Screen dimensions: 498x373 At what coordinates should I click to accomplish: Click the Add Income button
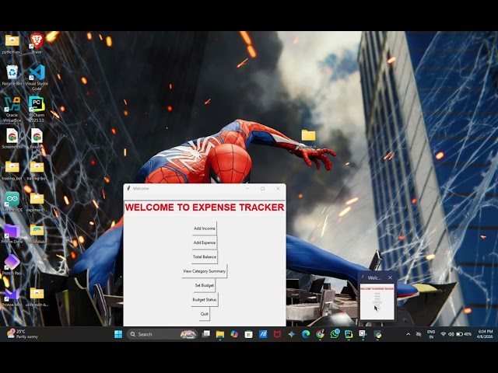(204, 228)
